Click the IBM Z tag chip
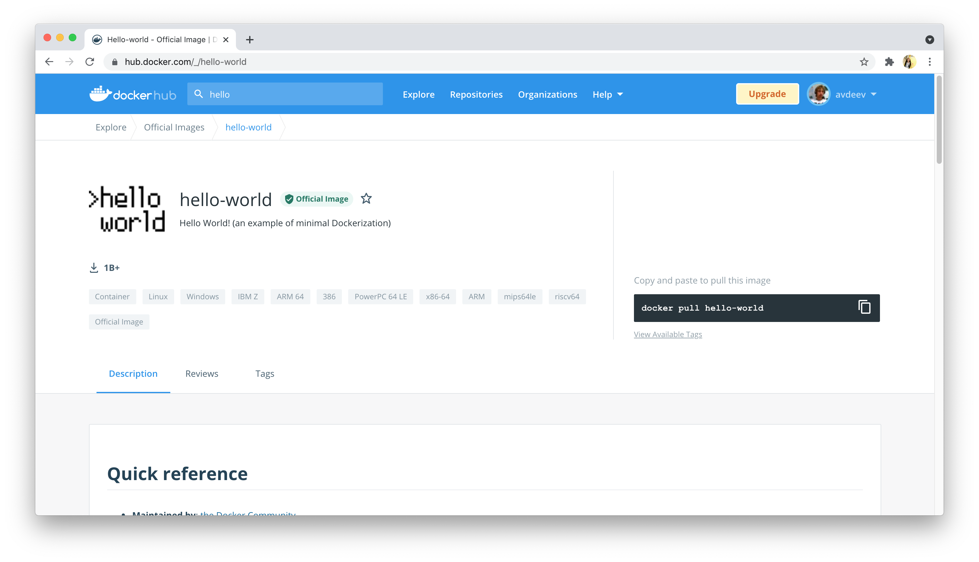The height and width of the screenshot is (562, 979). pos(248,296)
